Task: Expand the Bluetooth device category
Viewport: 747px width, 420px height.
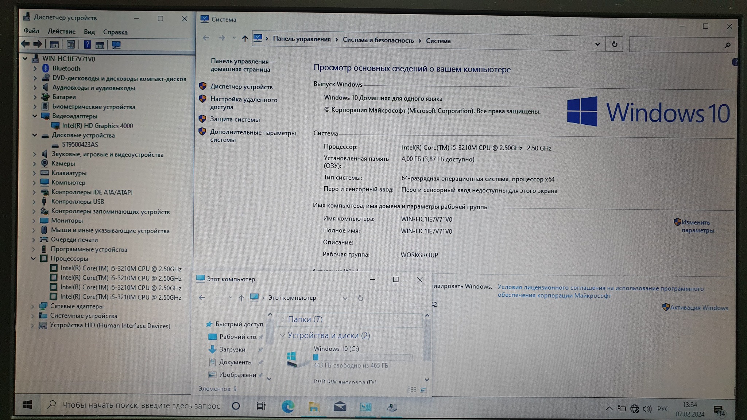Action: 35,68
